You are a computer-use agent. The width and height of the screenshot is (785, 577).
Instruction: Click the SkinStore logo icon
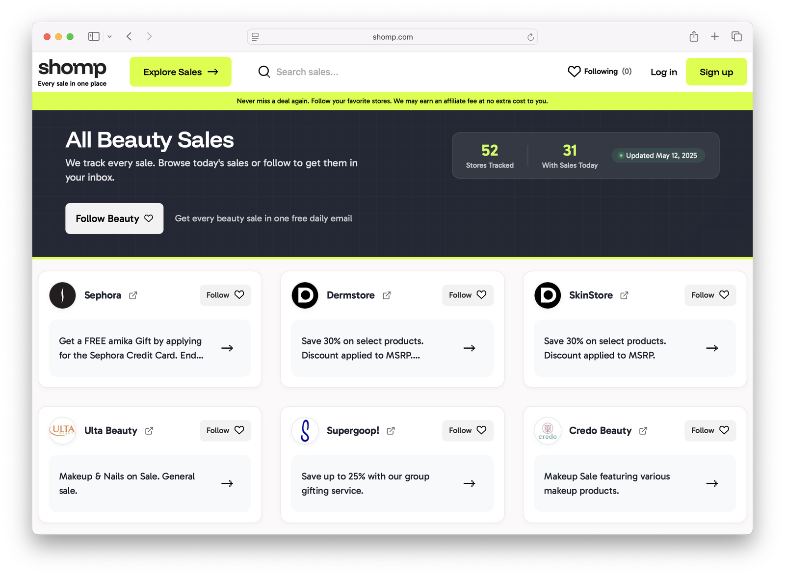coord(548,295)
